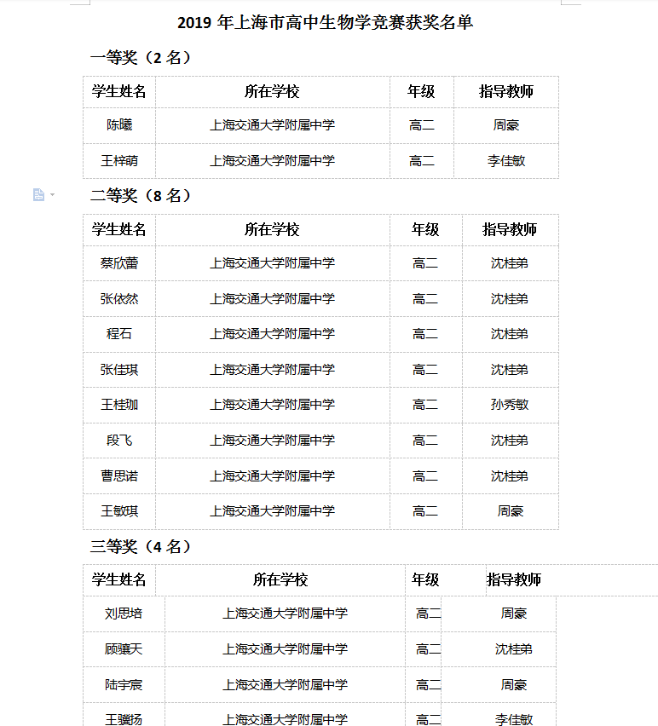Click the student name 蔡欣蕾
The image size is (658, 726).
click(119, 263)
